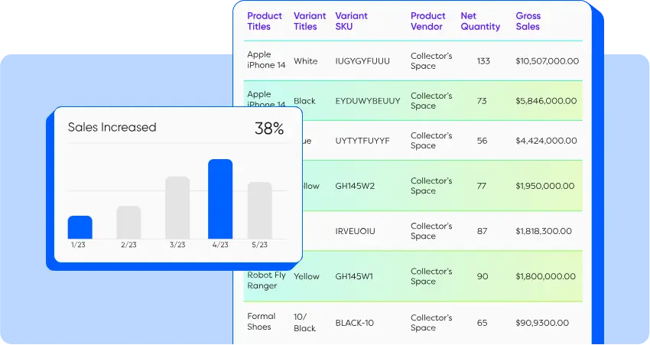Click the 2/23 gray bar

(128, 223)
